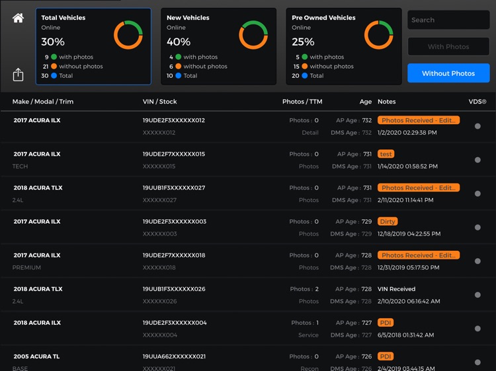Open the 2018 ACURA ILX PDI tag

click(x=386, y=323)
